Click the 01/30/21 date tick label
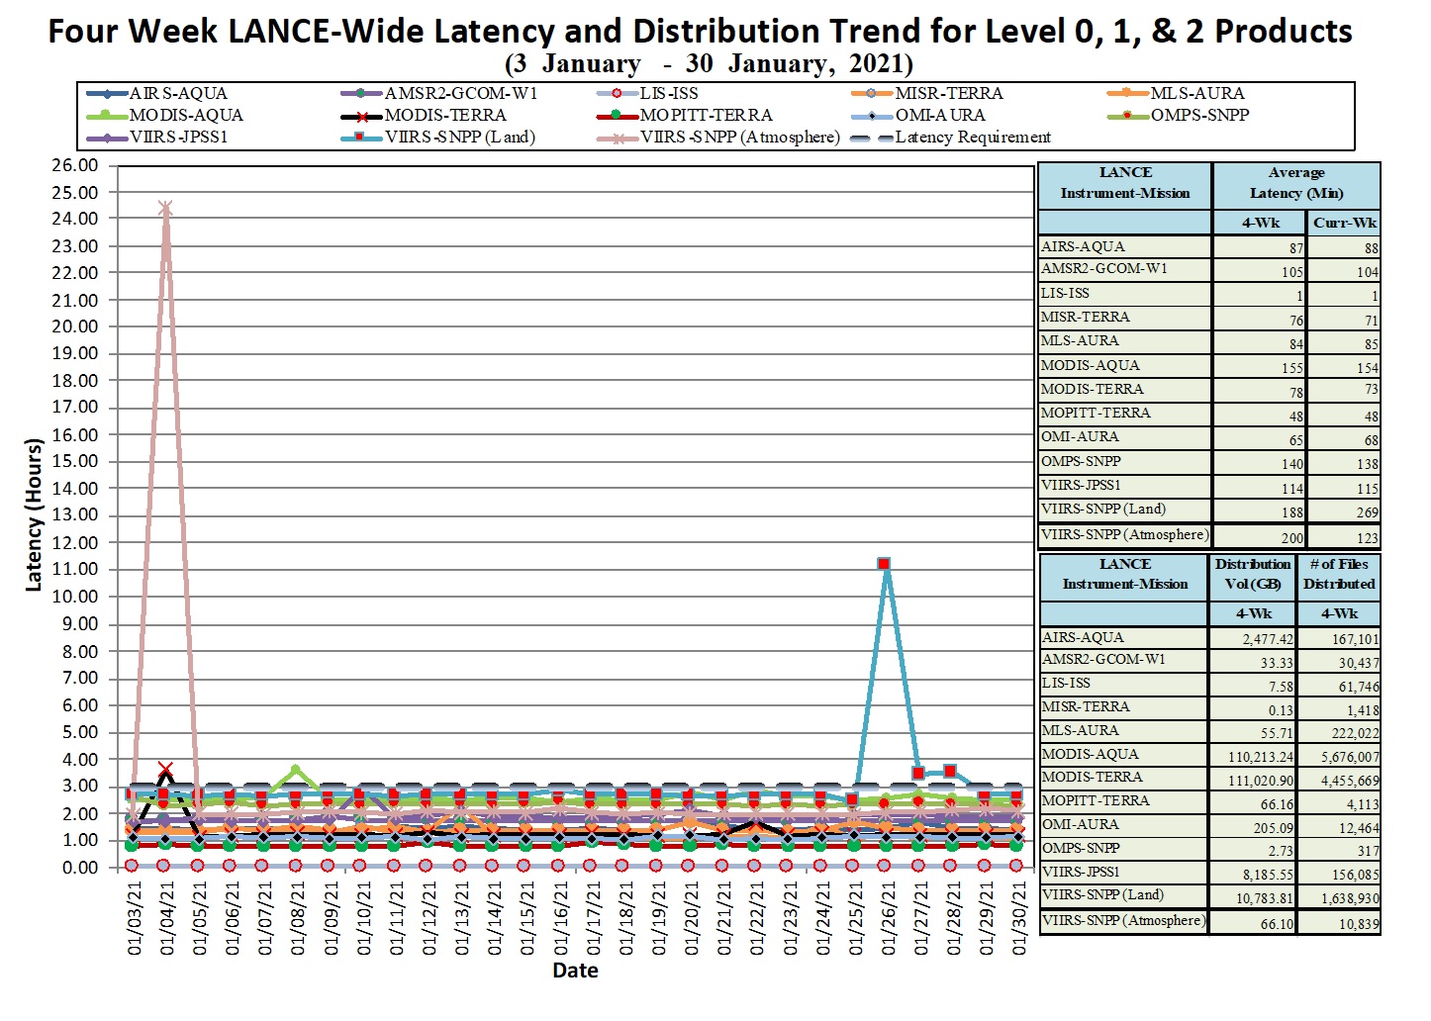This screenshot has height=1021, width=1431. [x=1018, y=919]
